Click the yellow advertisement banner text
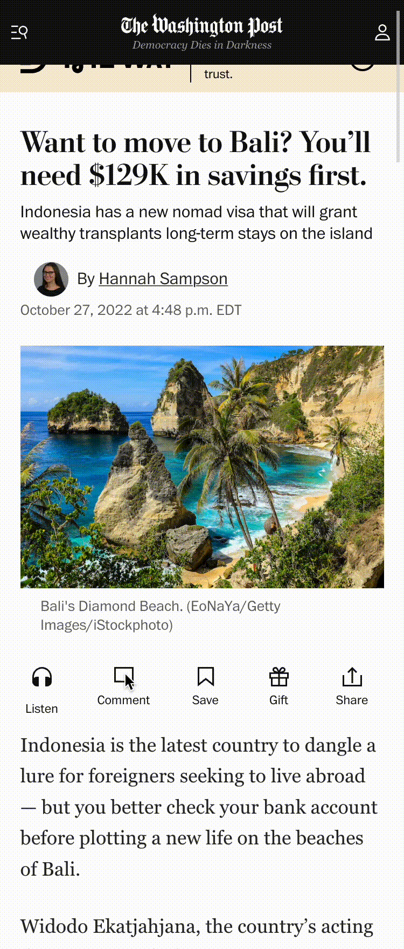Image resolution: width=404 pixels, height=949 pixels. [x=218, y=74]
